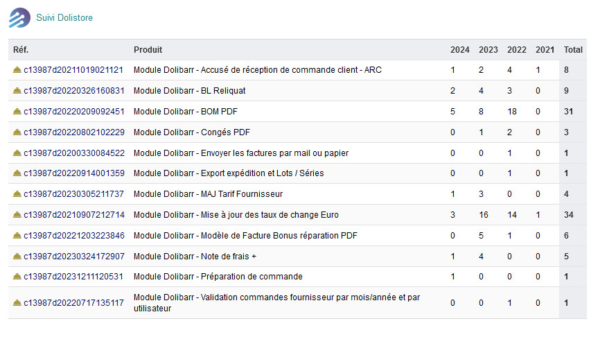
Task: Click the Produit column header
Action: click(148, 50)
